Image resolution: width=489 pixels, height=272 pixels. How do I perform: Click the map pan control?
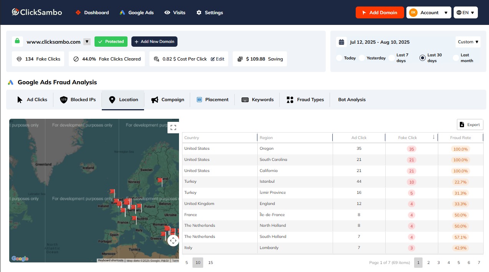click(x=173, y=241)
